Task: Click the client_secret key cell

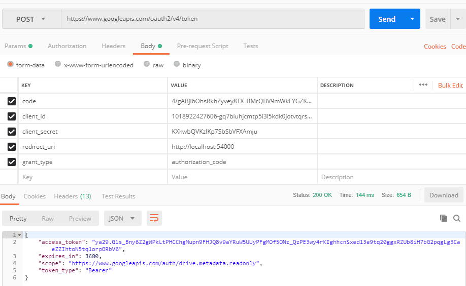Action: tap(93, 131)
